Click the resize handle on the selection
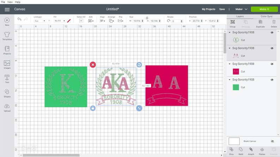The image size is (280, 157). point(139,108)
